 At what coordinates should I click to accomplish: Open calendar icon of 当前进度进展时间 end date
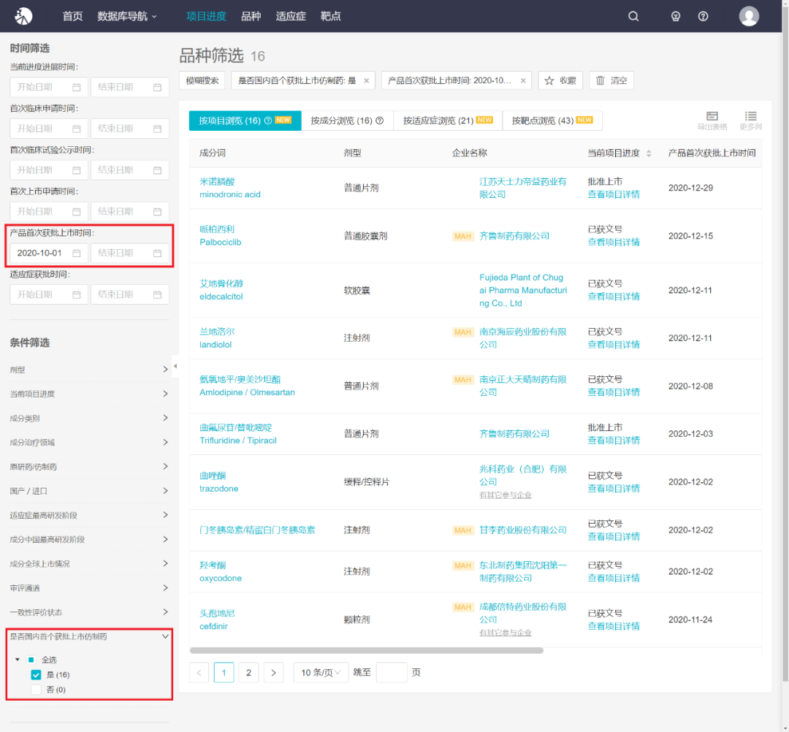(158, 87)
